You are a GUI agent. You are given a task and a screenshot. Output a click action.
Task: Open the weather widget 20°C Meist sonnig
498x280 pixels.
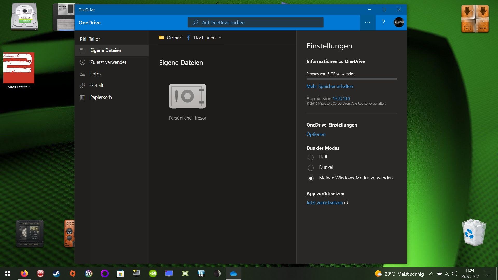[x=399, y=274]
